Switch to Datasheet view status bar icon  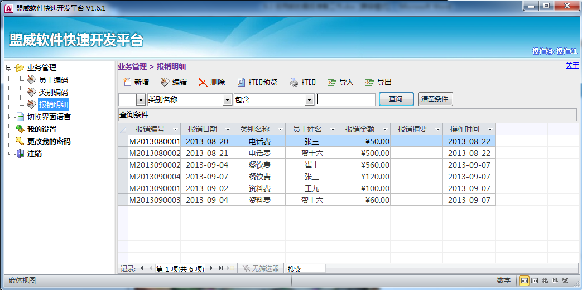point(535,281)
